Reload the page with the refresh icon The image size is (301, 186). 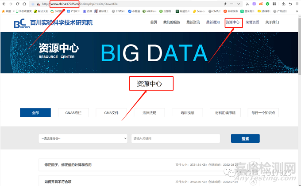point(17,4)
